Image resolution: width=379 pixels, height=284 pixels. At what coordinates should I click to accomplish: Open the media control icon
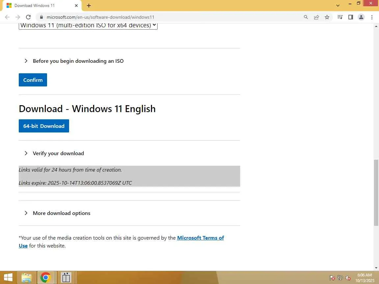tap(340, 17)
